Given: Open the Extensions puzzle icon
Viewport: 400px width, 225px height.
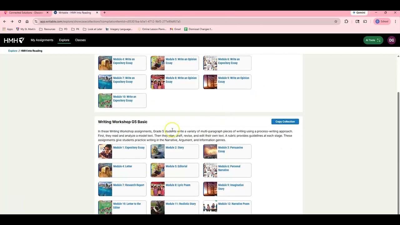Looking at the screenshot, I should pyautogui.click(x=346, y=22).
